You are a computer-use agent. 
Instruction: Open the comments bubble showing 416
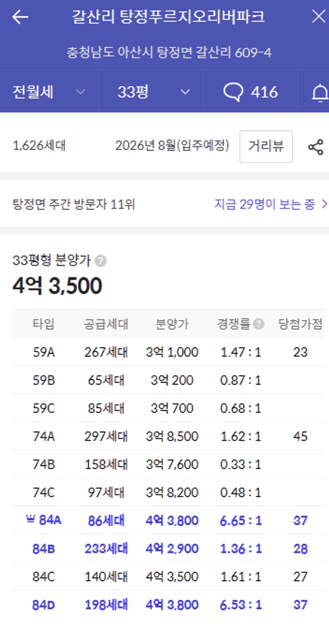[251, 92]
